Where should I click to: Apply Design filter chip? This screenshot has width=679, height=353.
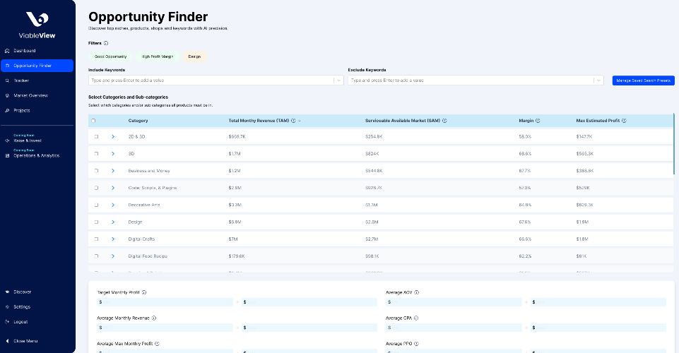click(194, 56)
